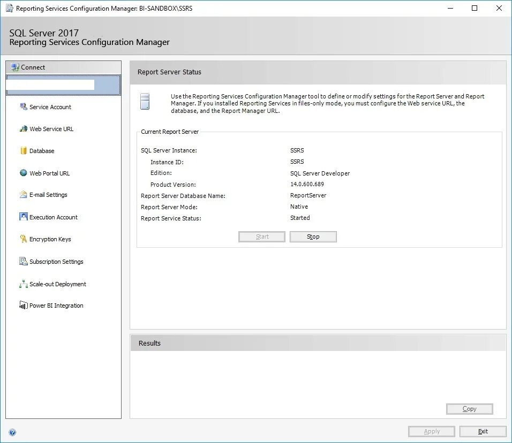Click the Current Report Server group label

click(169, 132)
